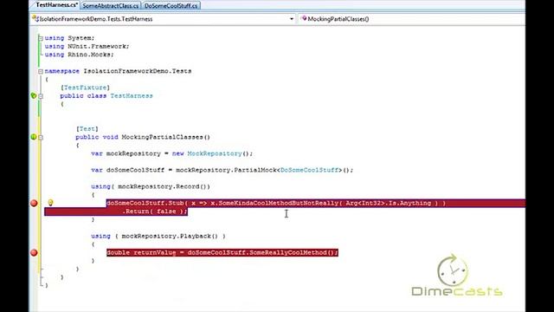Click the TestFixture attribute text
The height and width of the screenshot is (312, 554).
click(85, 88)
